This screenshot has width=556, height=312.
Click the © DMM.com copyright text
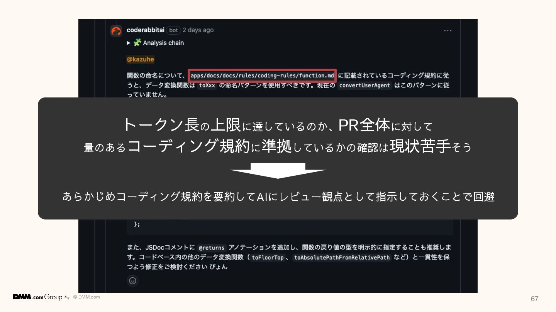click(x=86, y=297)
